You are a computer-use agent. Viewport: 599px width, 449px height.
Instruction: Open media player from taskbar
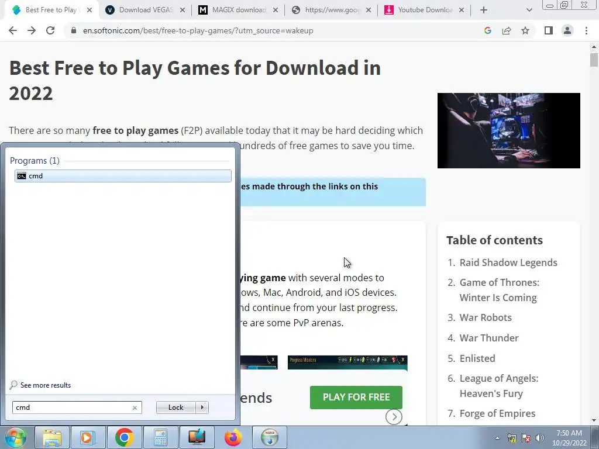pos(87,437)
